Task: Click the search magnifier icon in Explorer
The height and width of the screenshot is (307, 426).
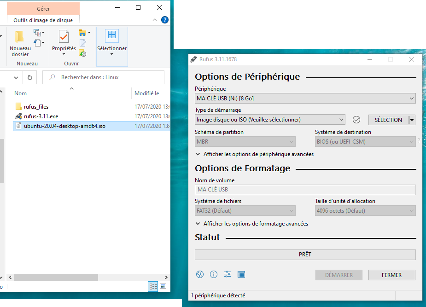Action: 52,77
